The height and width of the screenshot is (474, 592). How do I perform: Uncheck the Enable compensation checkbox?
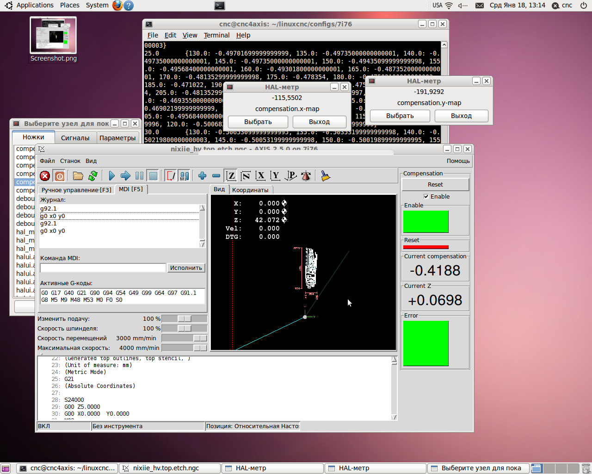426,196
